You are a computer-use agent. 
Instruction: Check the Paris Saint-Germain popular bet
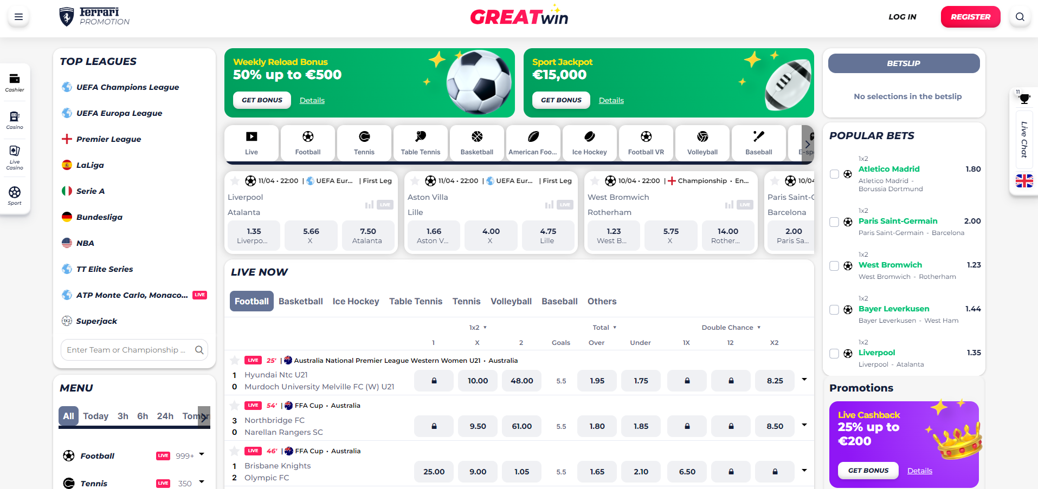pos(834,221)
